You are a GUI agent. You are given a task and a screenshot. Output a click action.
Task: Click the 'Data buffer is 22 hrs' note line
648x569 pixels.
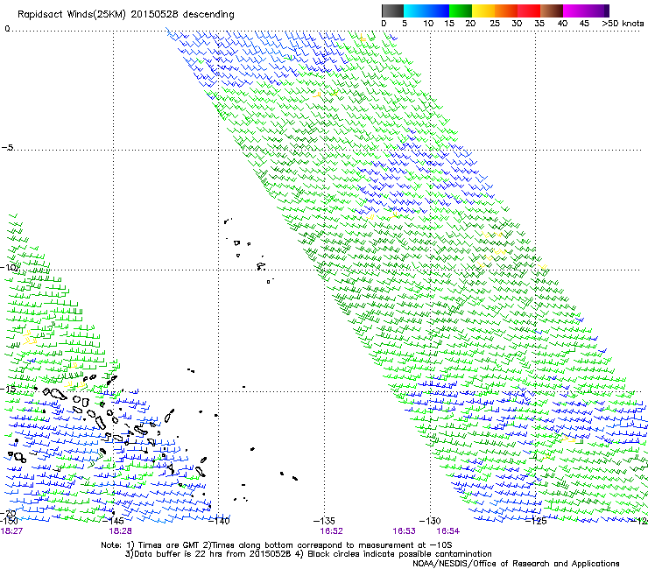click(x=308, y=554)
